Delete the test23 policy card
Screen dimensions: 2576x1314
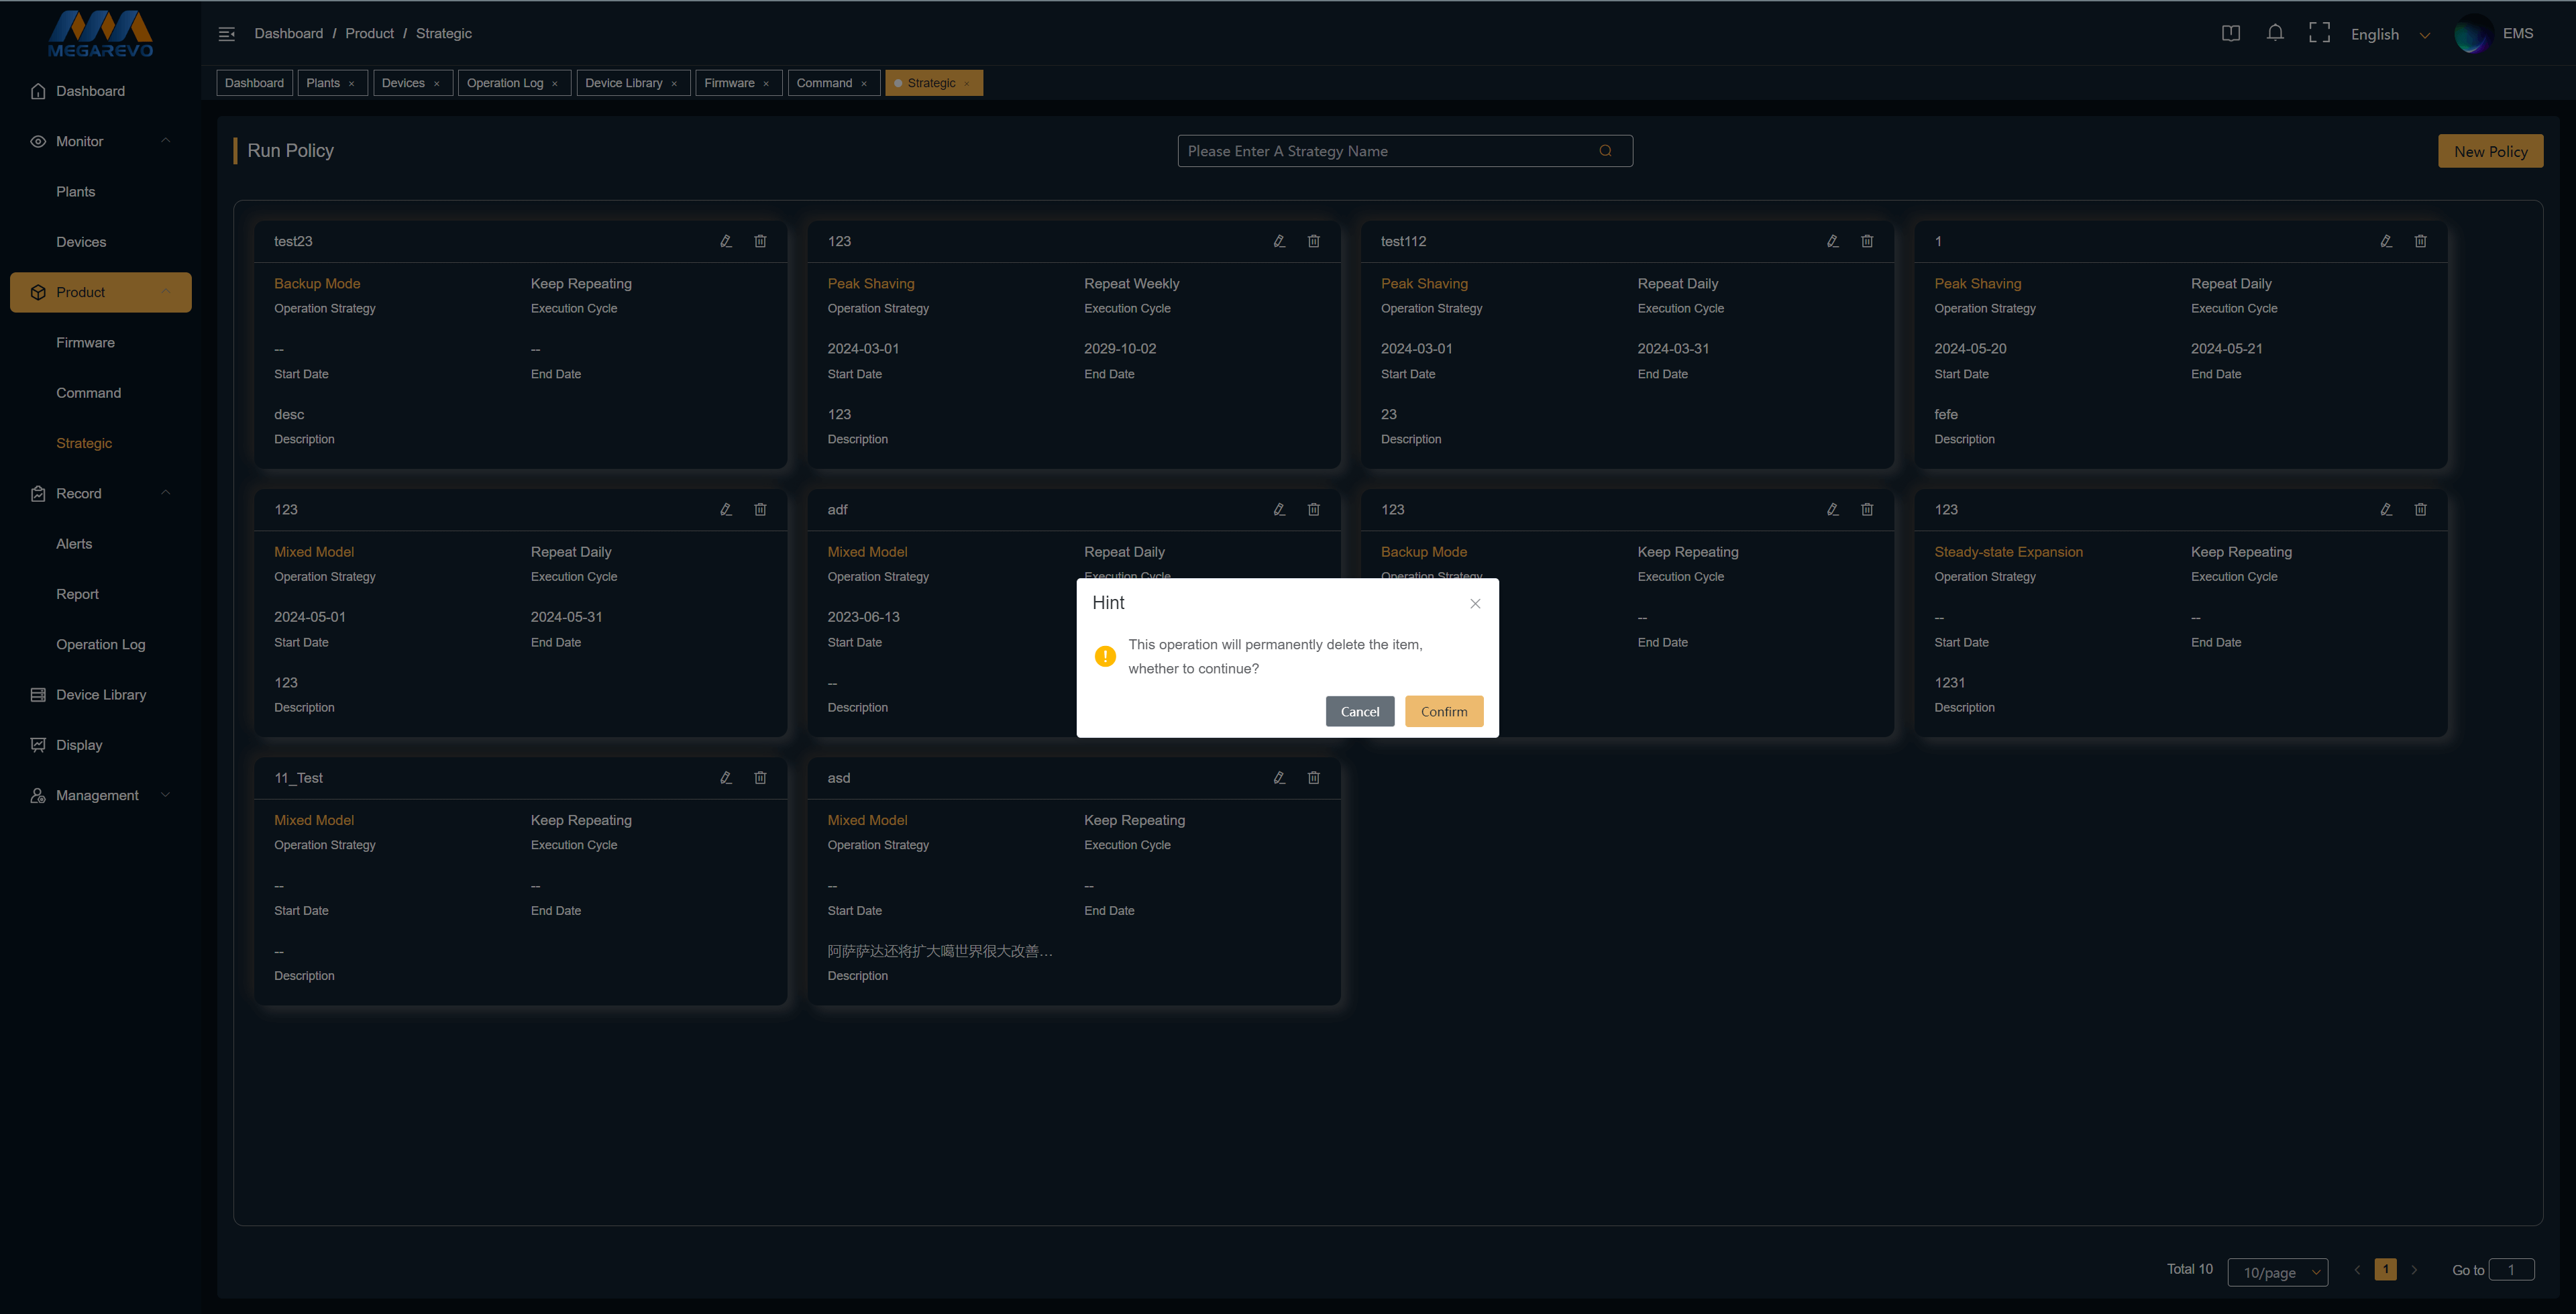point(760,241)
